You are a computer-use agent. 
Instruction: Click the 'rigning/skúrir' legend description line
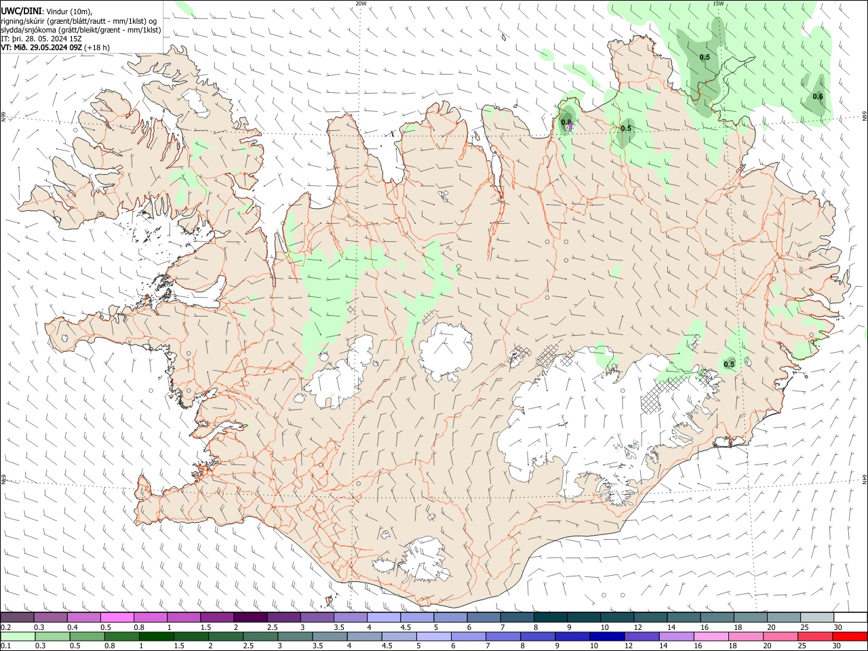tap(79, 21)
